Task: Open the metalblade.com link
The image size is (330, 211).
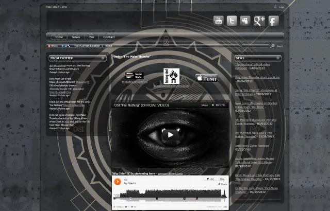Action: coord(135,82)
